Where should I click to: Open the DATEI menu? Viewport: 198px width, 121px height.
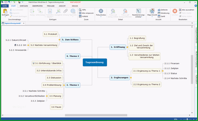(x=5, y=6)
